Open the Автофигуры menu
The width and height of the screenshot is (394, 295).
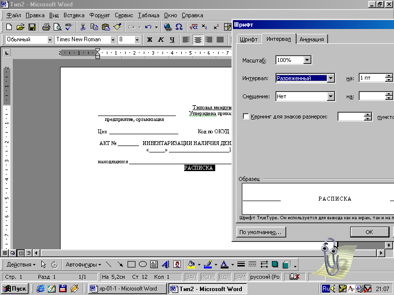pos(83,265)
